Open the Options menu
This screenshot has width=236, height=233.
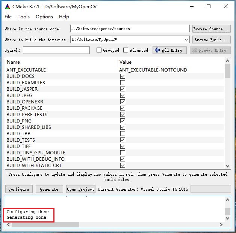(44, 17)
